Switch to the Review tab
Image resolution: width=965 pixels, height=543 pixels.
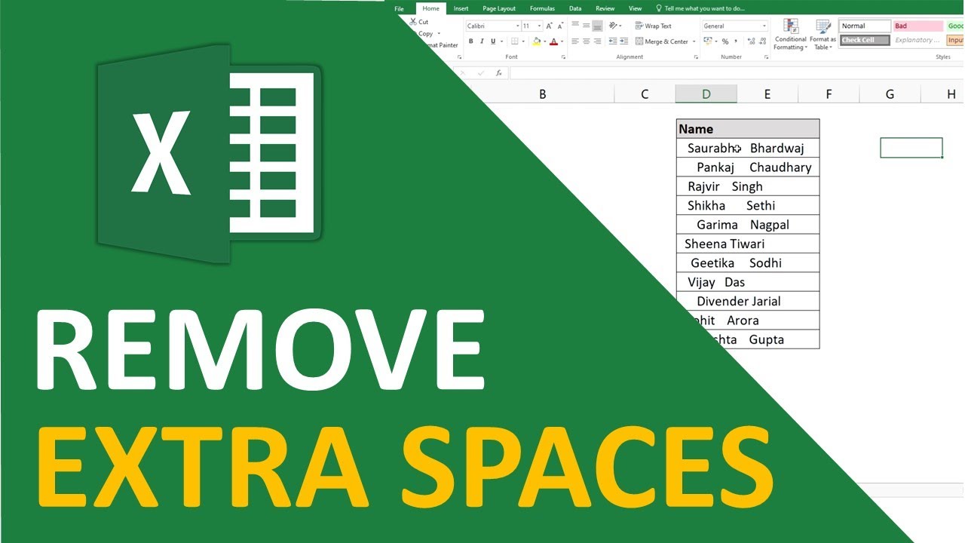click(x=605, y=8)
